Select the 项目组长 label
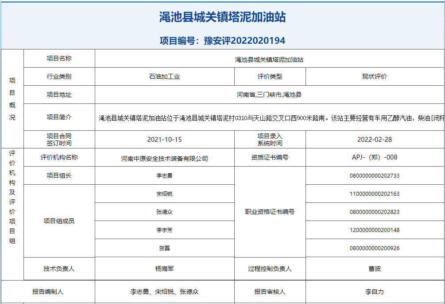Viewport: 445px width, 304px height. click(59, 176)
